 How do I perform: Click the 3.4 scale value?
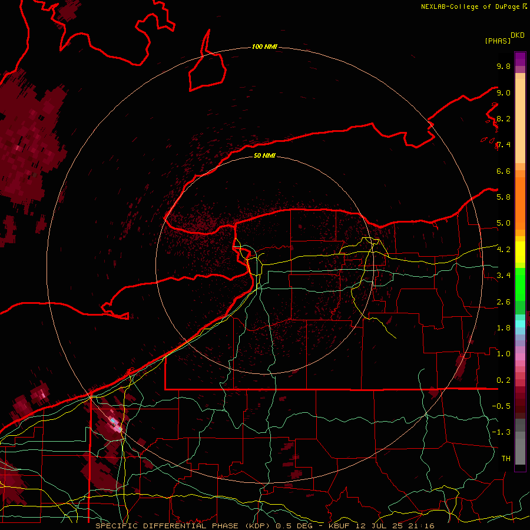(x=503, y=276)
